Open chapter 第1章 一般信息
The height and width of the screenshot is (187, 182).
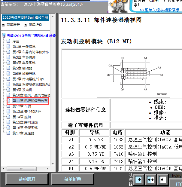coord(24,47)
